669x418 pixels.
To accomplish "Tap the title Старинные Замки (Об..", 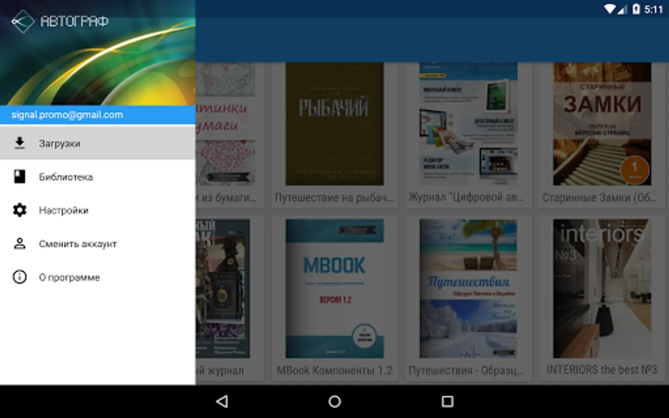I will (x=600, y=198).
